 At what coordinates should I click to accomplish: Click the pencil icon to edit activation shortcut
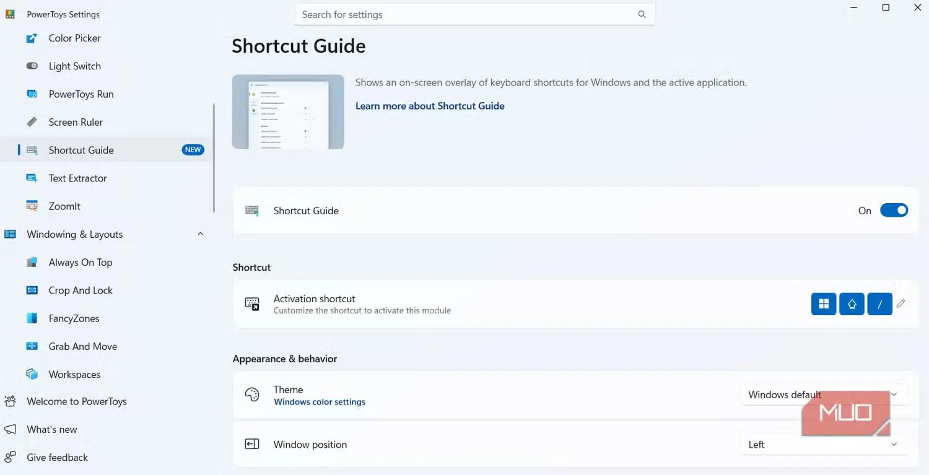901,303
